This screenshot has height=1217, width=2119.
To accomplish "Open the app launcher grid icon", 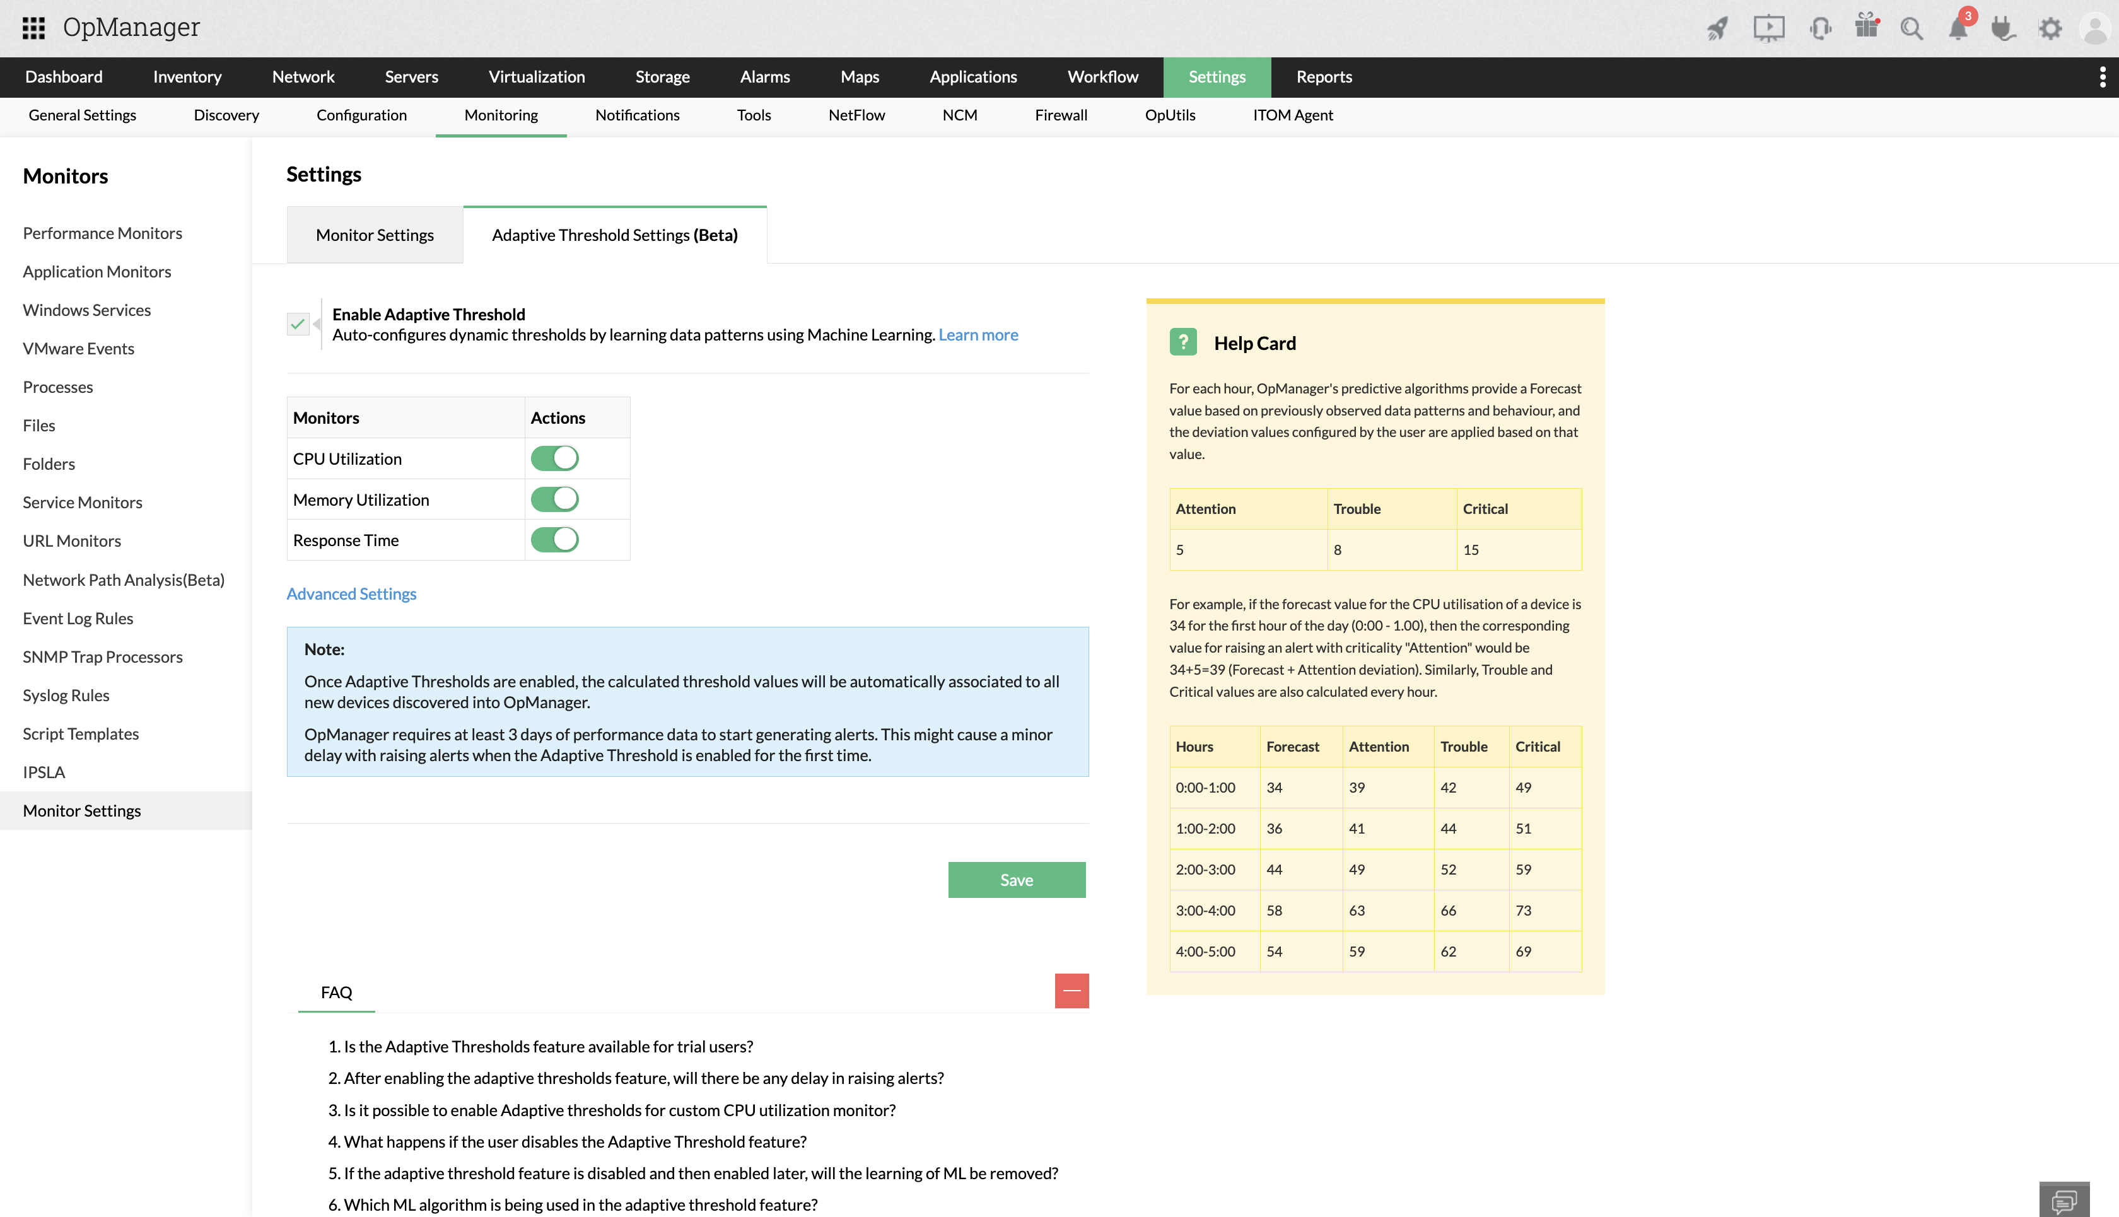I will (33, 28).
